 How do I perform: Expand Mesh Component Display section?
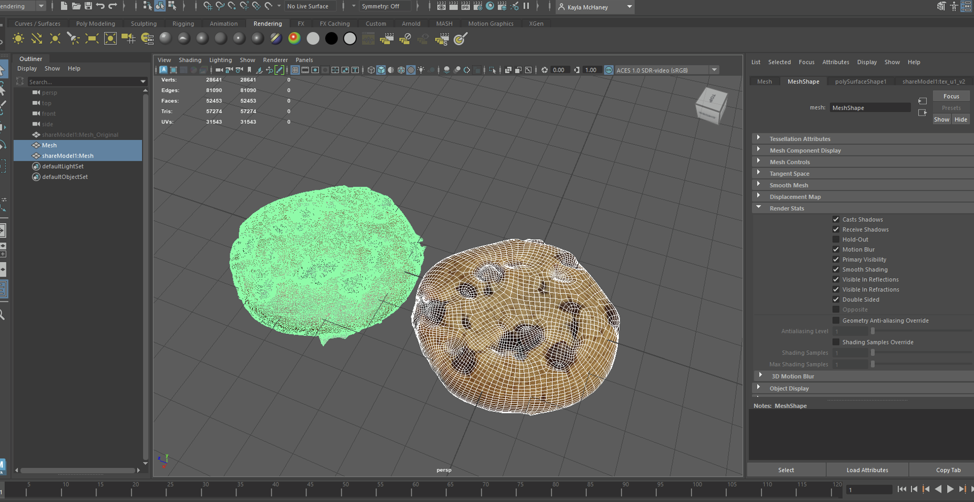click(x=758, y=150)
